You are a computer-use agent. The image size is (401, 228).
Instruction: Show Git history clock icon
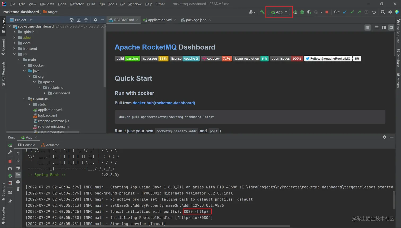(x=367, y=12)
